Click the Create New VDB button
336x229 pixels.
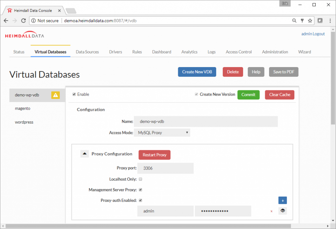(197, 72)
